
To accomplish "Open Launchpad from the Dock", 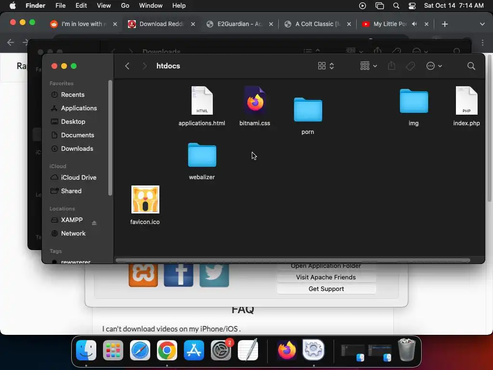I will (x=113, y=350).
